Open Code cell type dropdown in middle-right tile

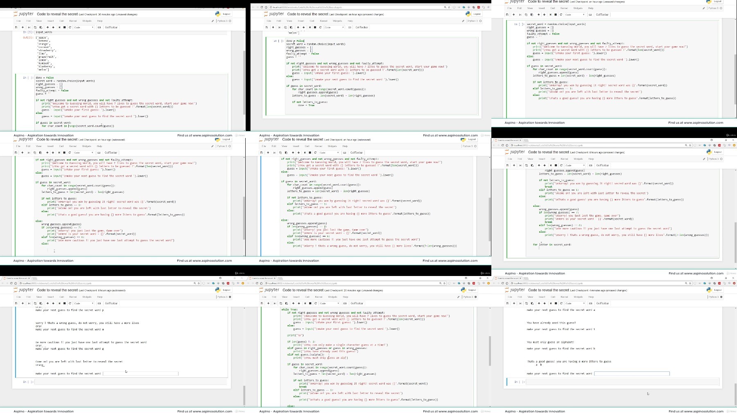575,165
